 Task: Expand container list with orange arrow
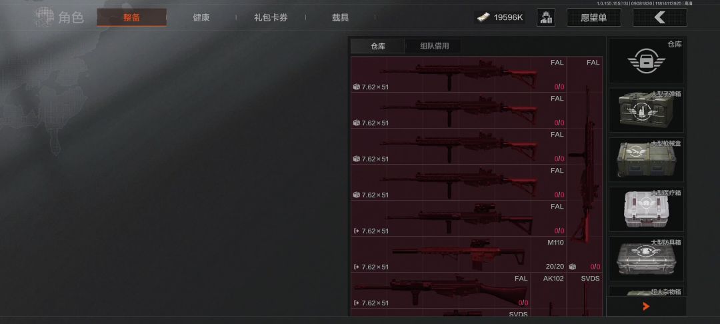click(x=646, y=306)
